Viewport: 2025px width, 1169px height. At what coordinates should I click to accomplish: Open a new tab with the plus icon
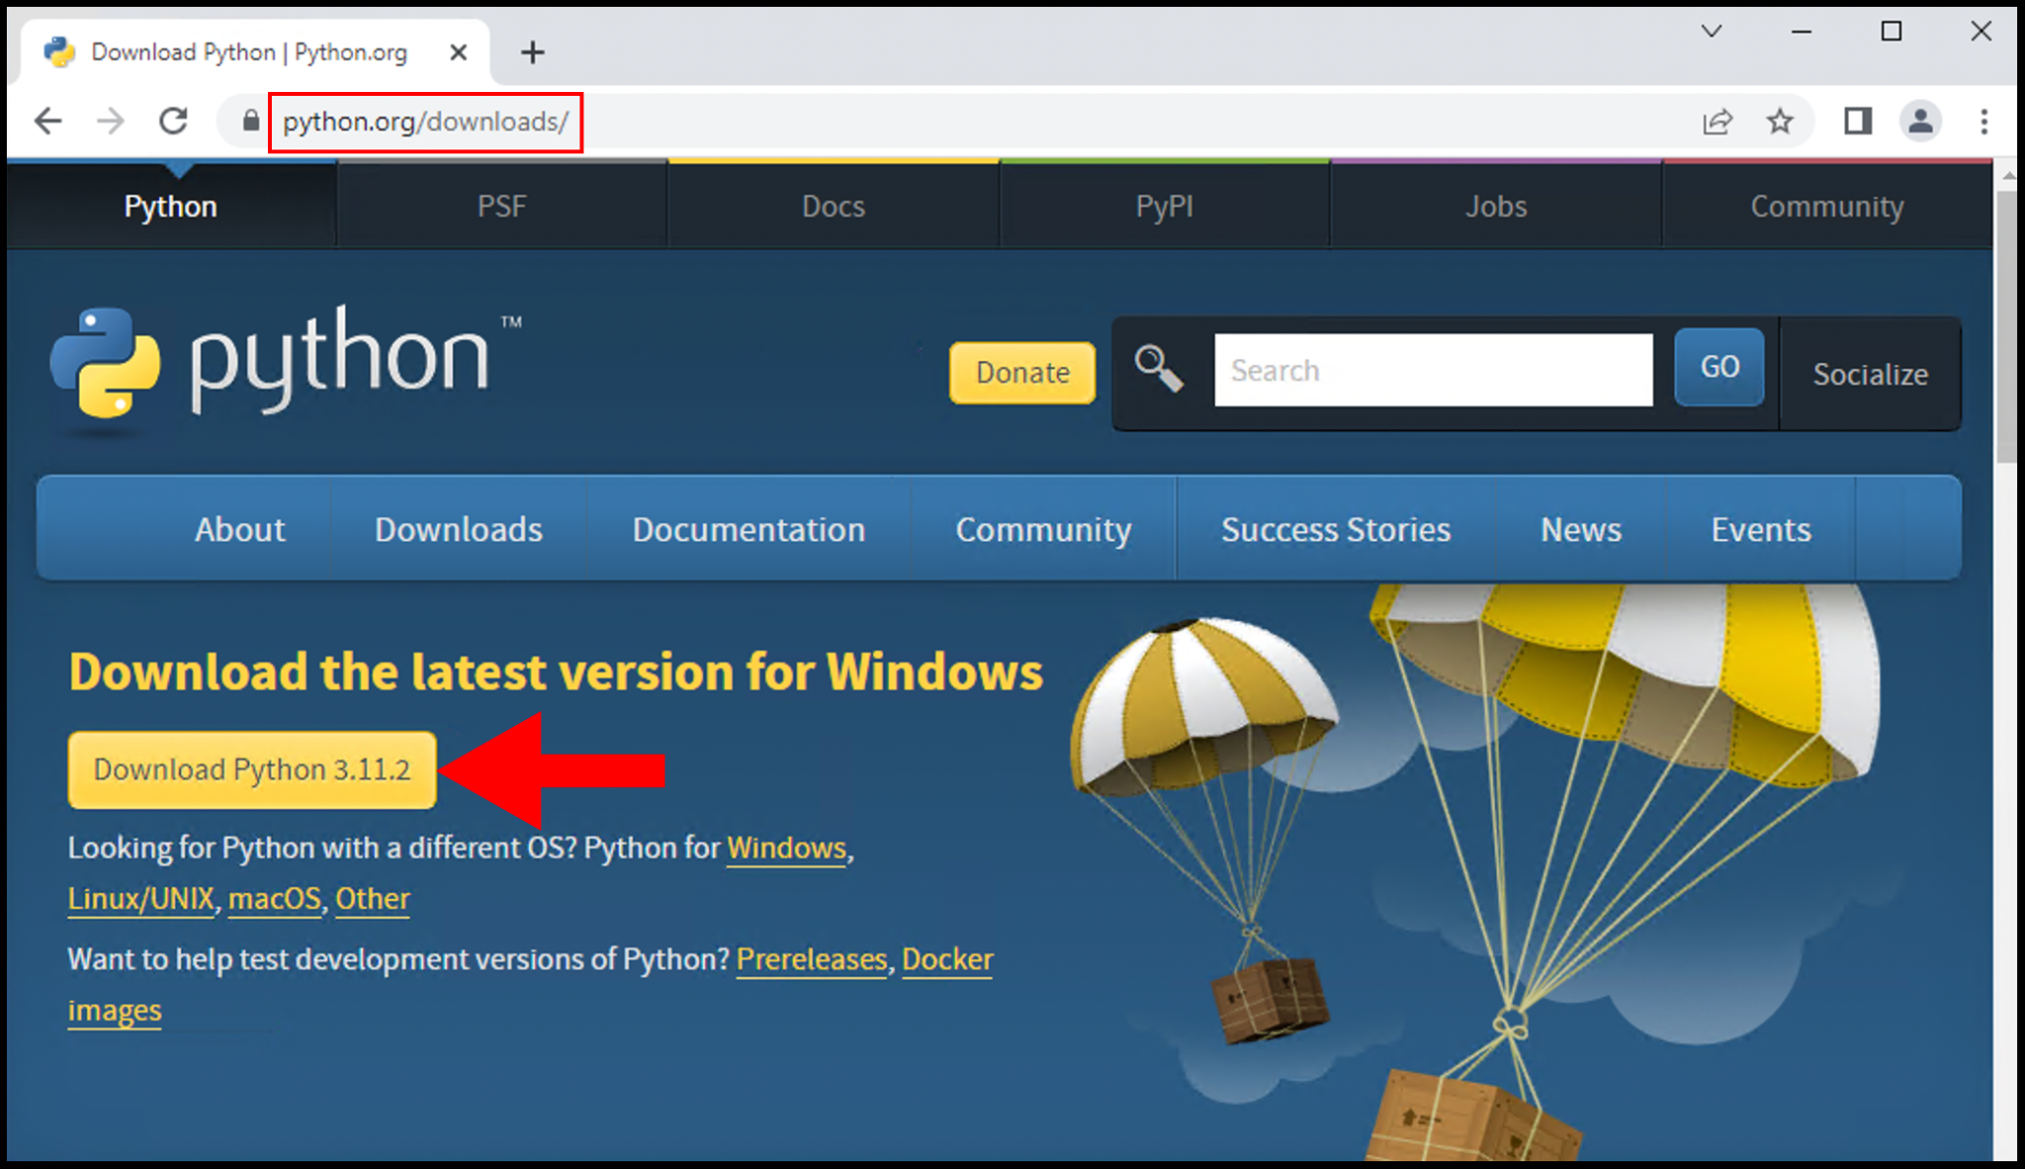533,51
